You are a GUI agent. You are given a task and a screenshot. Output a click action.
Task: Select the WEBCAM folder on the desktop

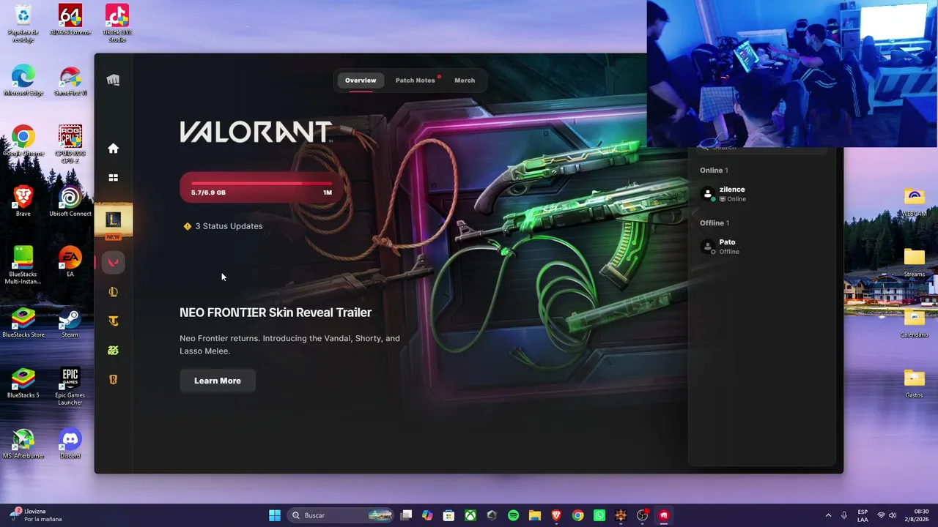click(x=915, y=202)
